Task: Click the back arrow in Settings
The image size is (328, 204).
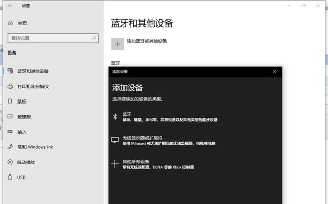Action: [x=10, y=6]
